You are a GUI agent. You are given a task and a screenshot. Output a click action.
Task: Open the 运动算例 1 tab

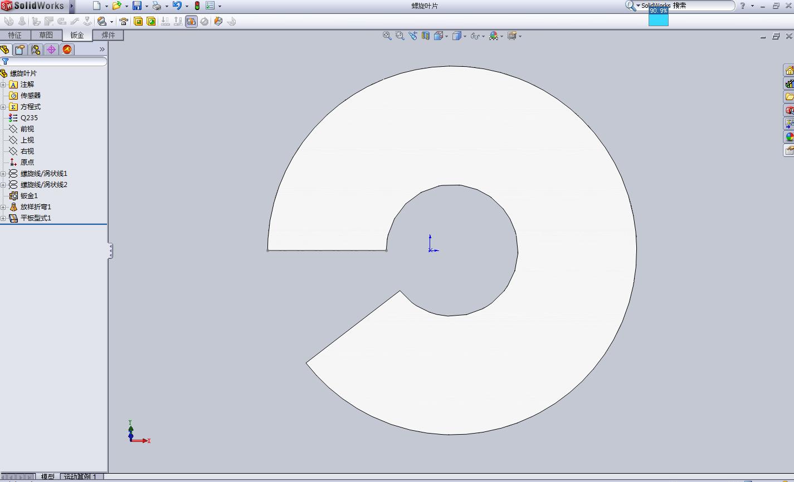coord(81,477)
